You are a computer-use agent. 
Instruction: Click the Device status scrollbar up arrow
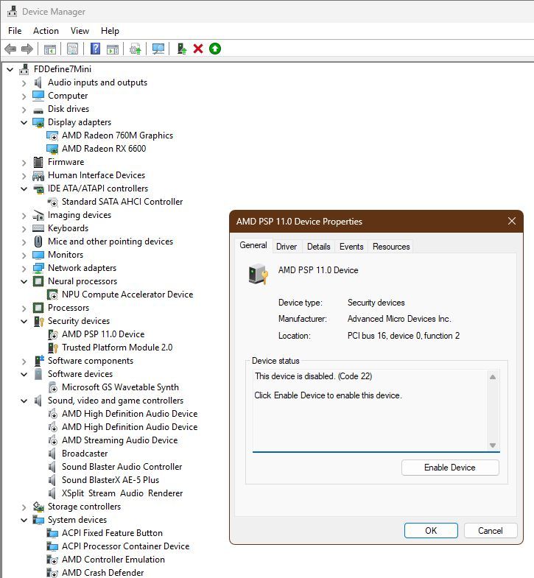(x=492, y=377)
